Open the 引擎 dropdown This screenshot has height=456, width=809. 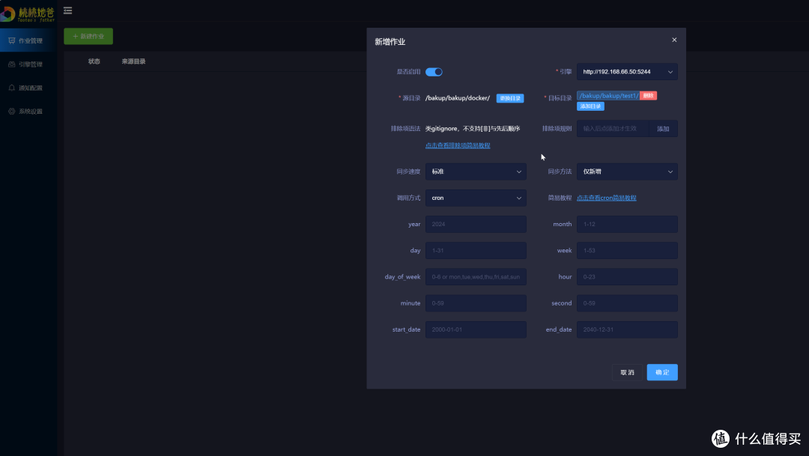pyautogui.click(x=627, y=72)
